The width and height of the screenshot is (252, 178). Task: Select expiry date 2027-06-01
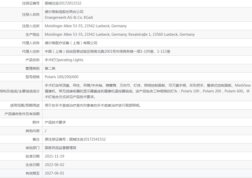(54, 173)
